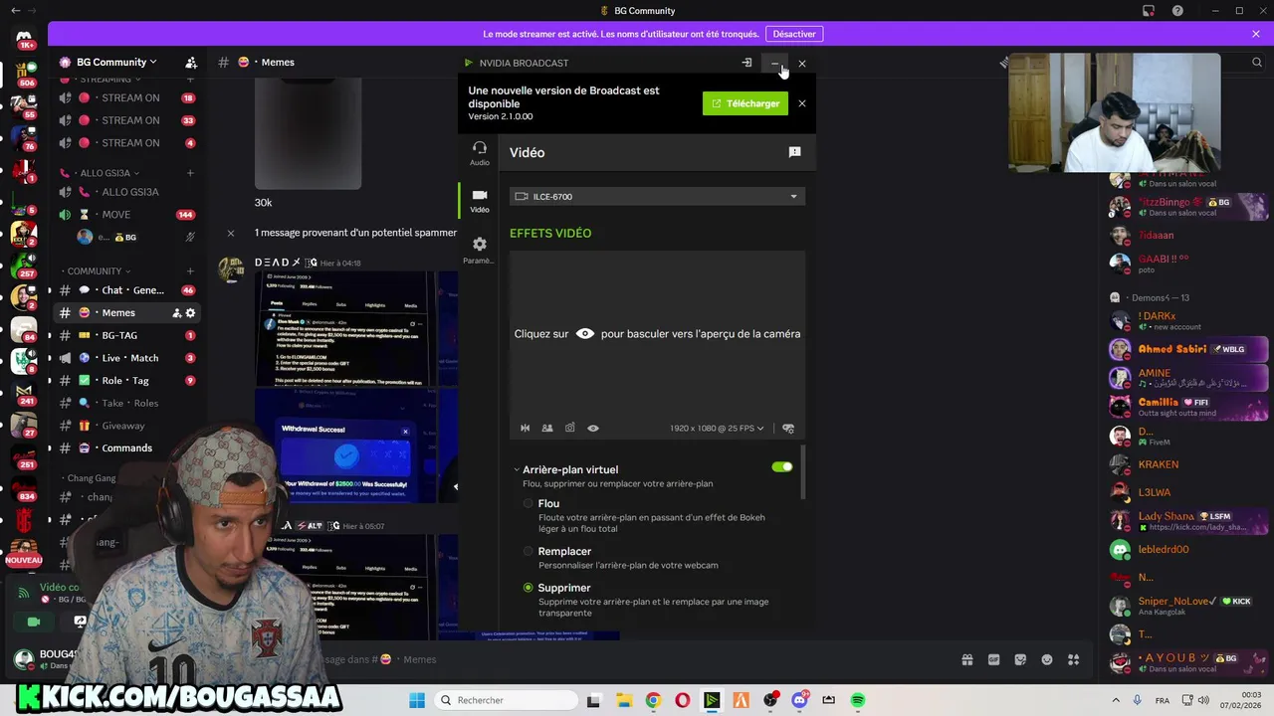Open camera settings icon right of resolution
This screenshot has width=1274, height=716.
[x=788, y=428]
